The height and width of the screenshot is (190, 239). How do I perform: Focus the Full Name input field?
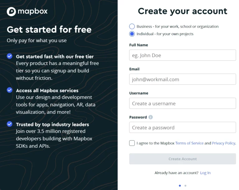point(183,55)
